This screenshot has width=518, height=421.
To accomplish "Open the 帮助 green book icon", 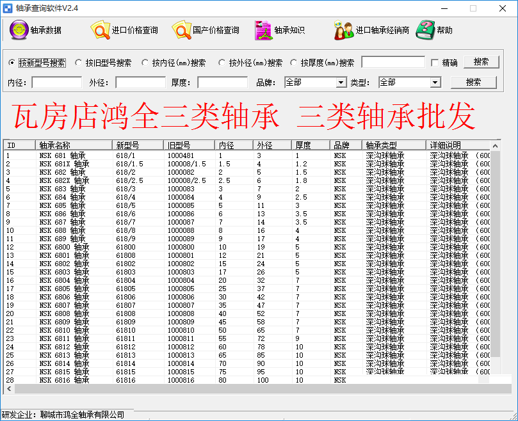I will click(x=425, y=30).
